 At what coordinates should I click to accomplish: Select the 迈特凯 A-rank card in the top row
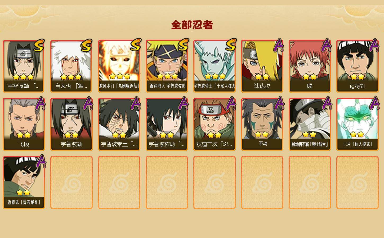point(358,66)
